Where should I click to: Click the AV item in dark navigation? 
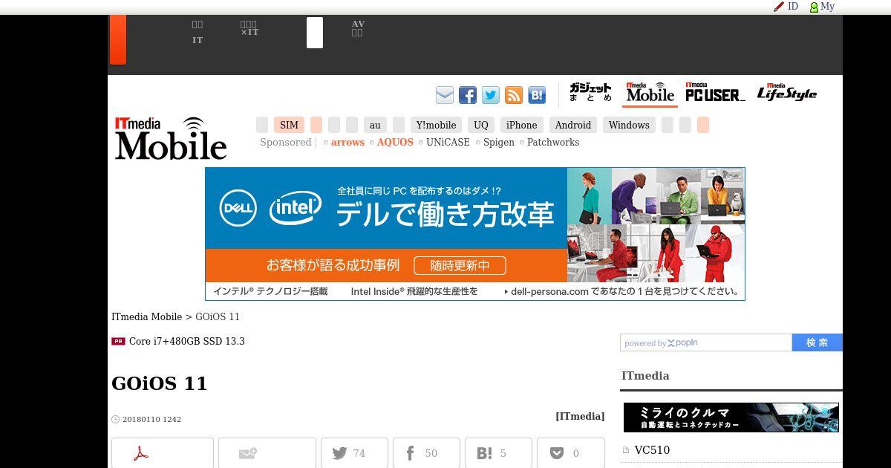click(x=358, y=28)
